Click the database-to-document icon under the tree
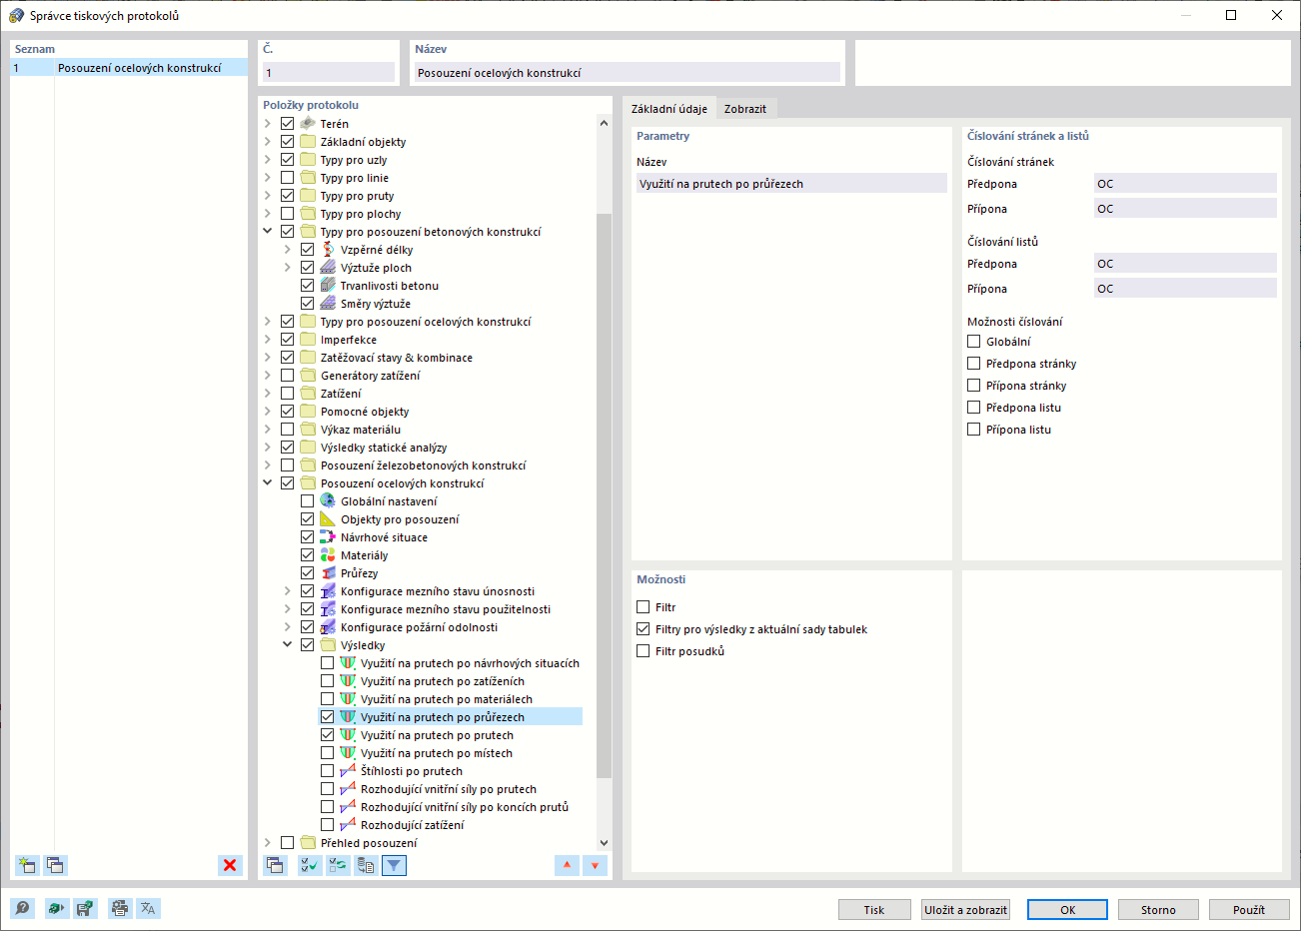This screenshot has height=931, width=1301. [x=367, y=865]
